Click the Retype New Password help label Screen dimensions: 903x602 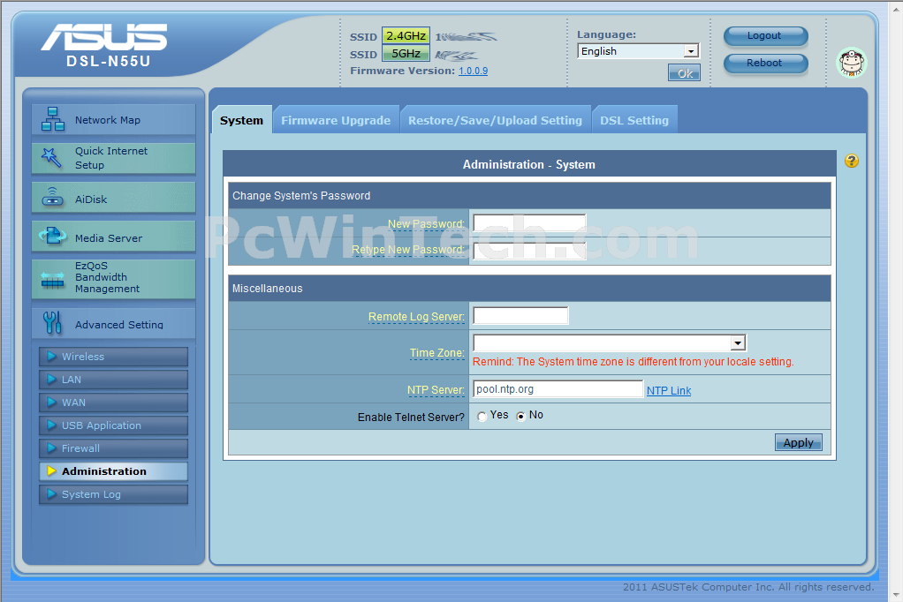pyautogui.click(x=407, y=250)
